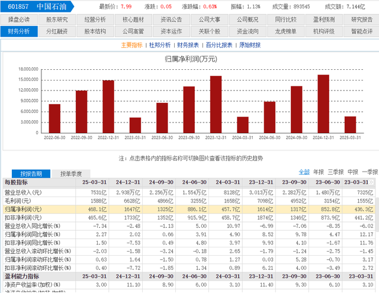
Task: Open the 股东研究 tab
Action: click(x=57, y=20)
